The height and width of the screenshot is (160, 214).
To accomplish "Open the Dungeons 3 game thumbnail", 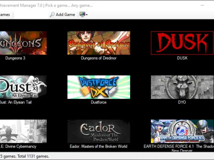I will (x=23, y=43).
